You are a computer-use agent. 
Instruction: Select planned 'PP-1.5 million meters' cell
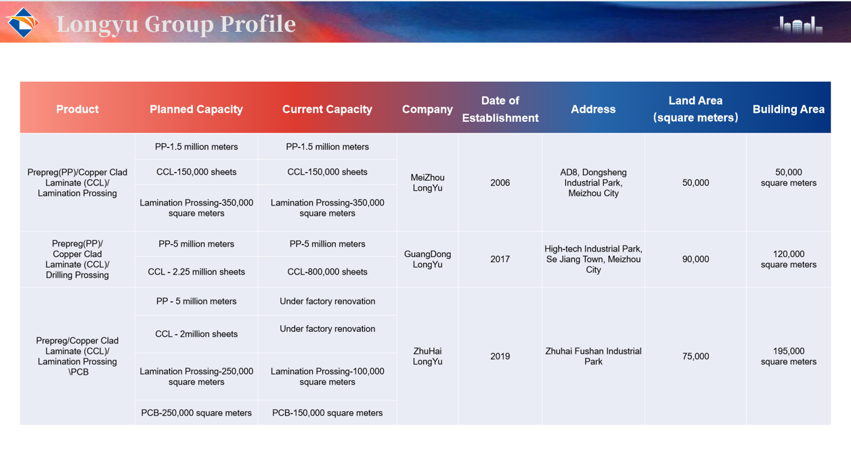pos(196,147)
